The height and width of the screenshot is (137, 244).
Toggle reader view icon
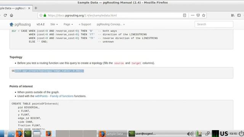[185, 15]
